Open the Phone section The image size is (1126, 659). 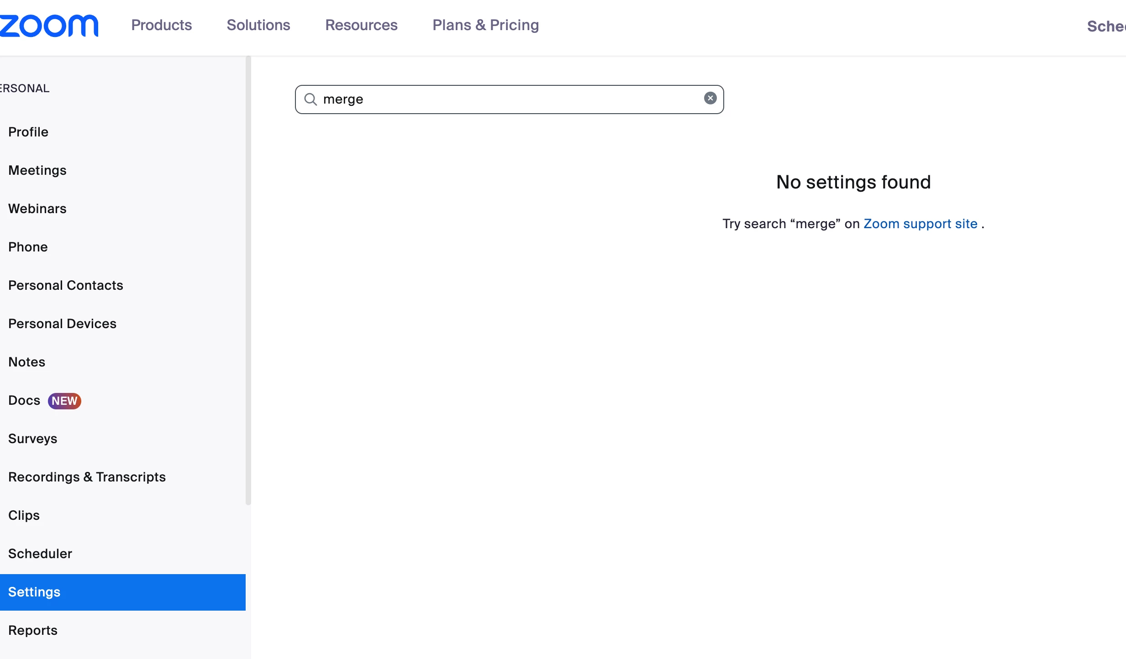tap(28, 247)
